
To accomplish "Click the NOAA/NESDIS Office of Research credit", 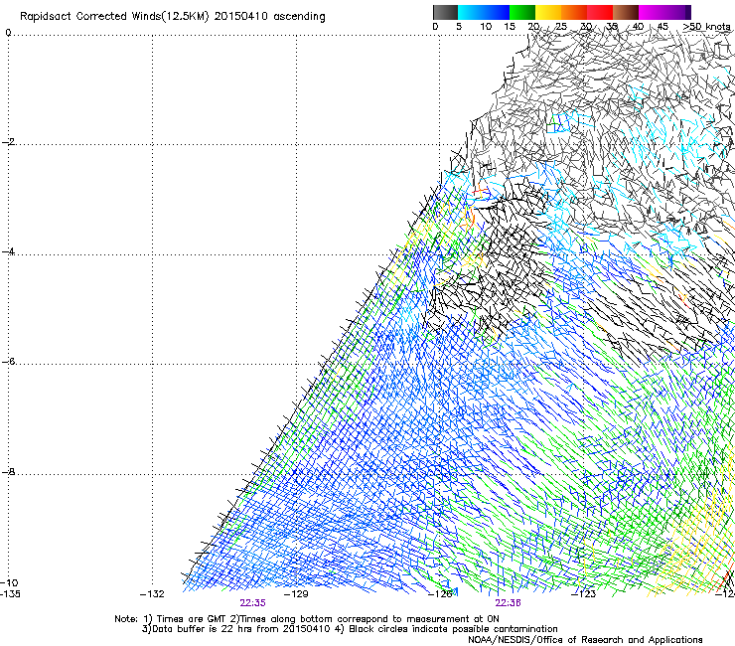I will [585, 640].
